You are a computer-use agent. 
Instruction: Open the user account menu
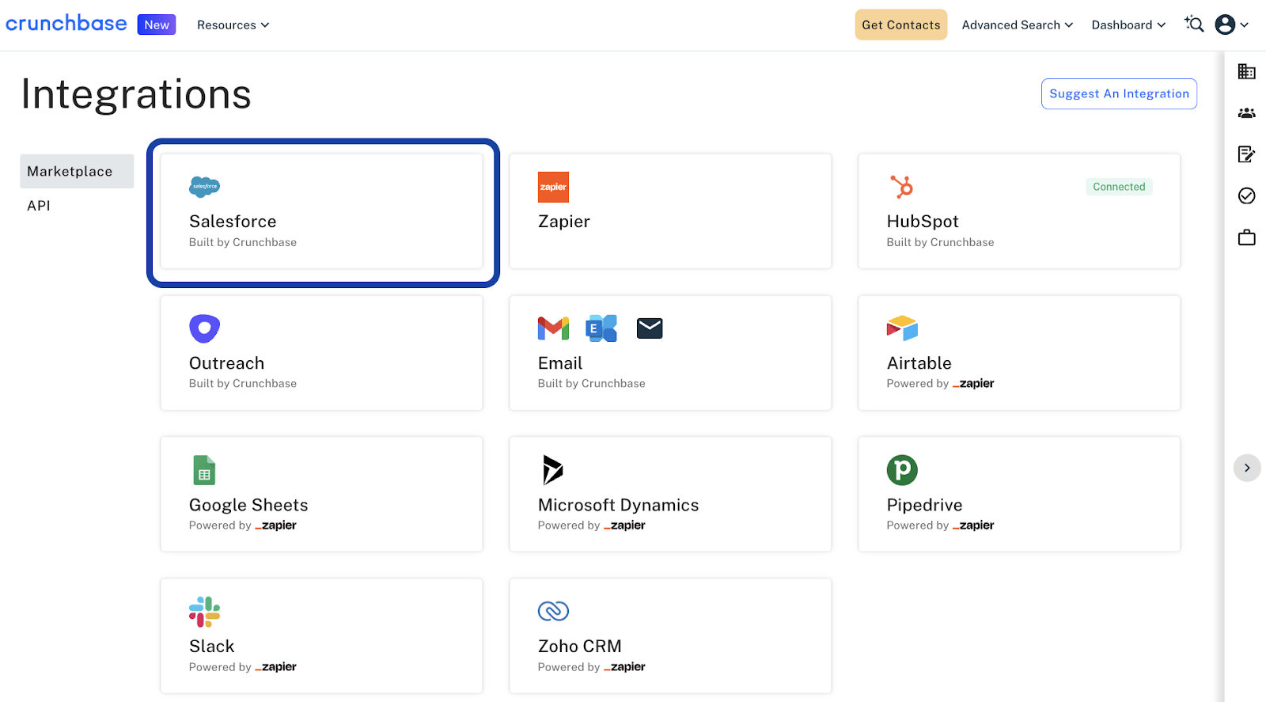(x=1232, y=25)
